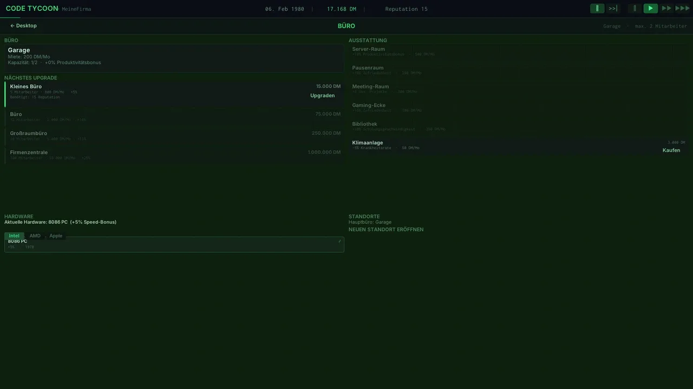Select the Firmenzentrale upgrade row
This screenshot has height=389, width=693.
[174, 155]
